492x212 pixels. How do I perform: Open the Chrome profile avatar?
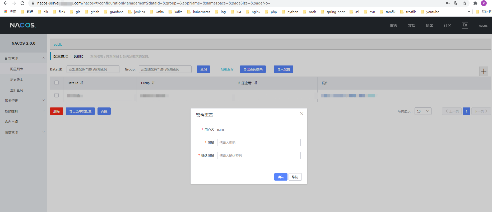tap(484, 3)
